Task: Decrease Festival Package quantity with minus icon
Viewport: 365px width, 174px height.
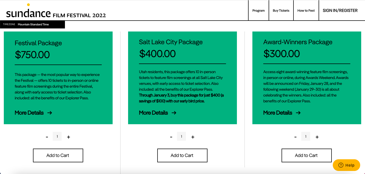Action: point(47,136)
